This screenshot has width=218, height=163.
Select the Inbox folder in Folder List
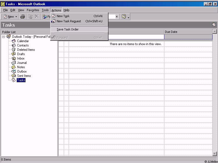click(x=21, y=58)
